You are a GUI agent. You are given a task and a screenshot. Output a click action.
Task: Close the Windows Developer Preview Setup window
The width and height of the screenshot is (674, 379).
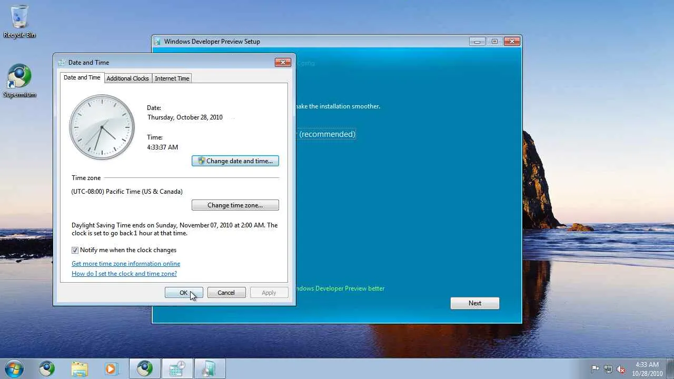click(x=512, y=42)
